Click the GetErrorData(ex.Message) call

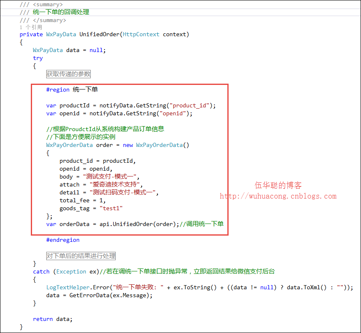pyautogui.click(x=109, y=295)
